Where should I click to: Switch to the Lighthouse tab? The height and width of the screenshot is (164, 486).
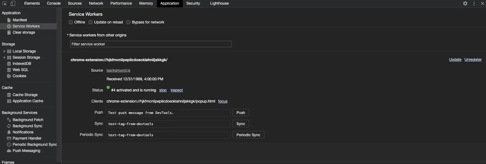(219, 3)
